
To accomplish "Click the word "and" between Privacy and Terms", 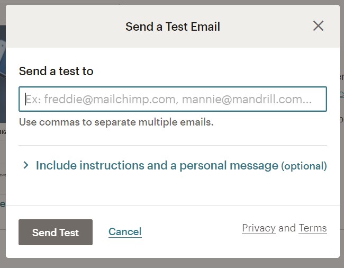I will pyautogui.click(x=287, y=228).
